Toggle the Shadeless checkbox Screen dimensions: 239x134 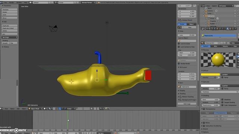click(223, 99)
